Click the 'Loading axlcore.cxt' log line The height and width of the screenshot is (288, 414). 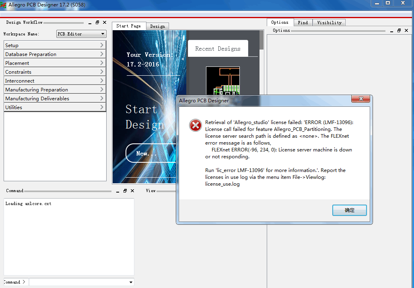[28, 204]
